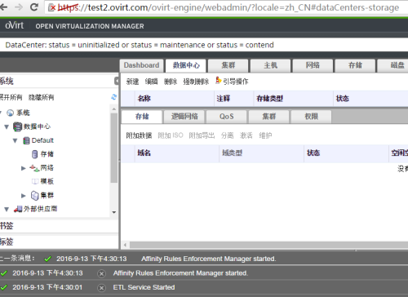Image resolution: width=408 pixels, height=297 pixels.
Task: Click 展开所有 expand all link
Action: click(x=11, y=97)
